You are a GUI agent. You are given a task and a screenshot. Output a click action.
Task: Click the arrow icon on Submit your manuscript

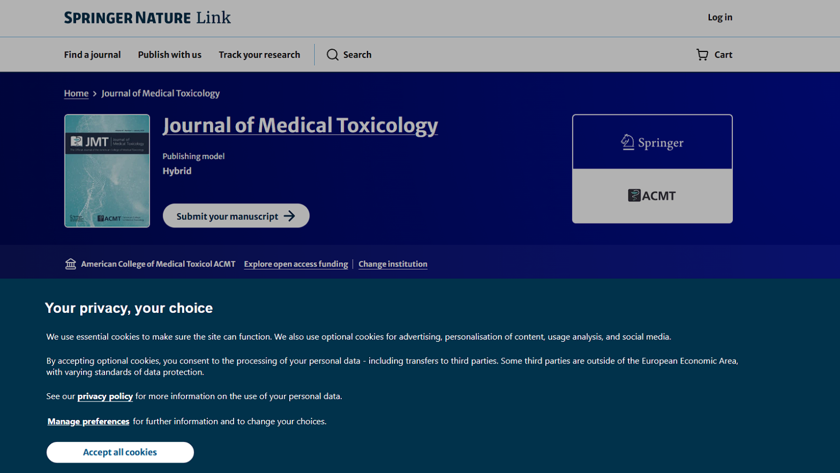tap(290, 215)
